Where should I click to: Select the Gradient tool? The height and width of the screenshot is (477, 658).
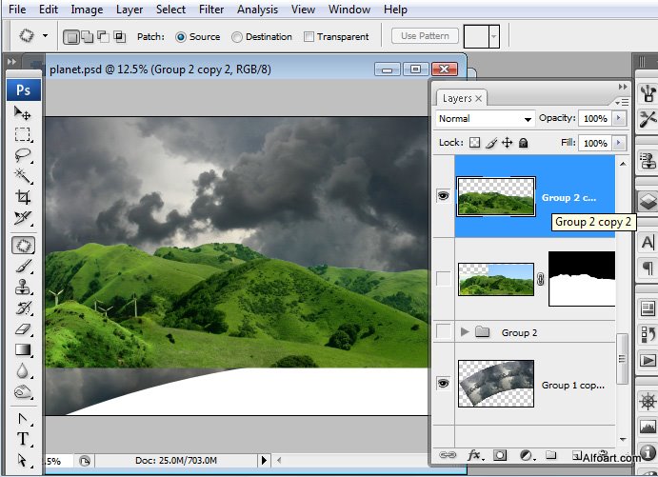click(23, 350)
